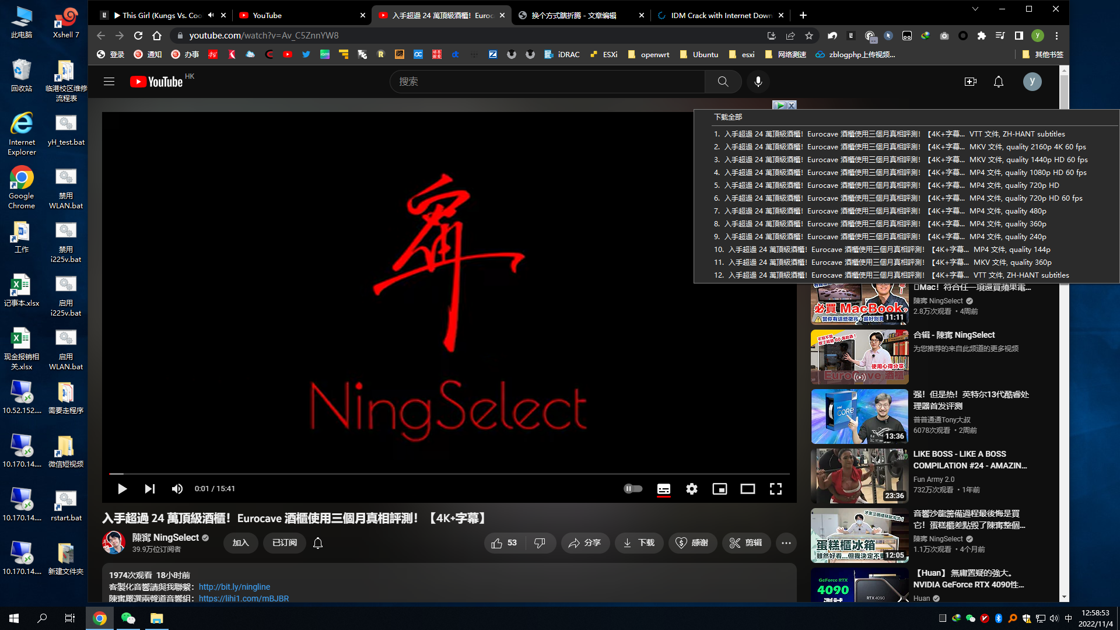Mute the video volume speaker icon

coord(177,489)
